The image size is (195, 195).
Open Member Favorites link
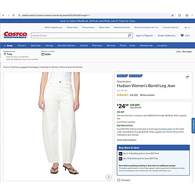pos(122,27)
